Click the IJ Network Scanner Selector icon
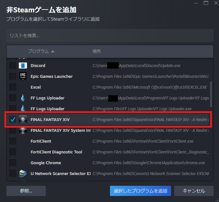Image resolution: width=219 pixels, height=202 pixels. point(23,173)
